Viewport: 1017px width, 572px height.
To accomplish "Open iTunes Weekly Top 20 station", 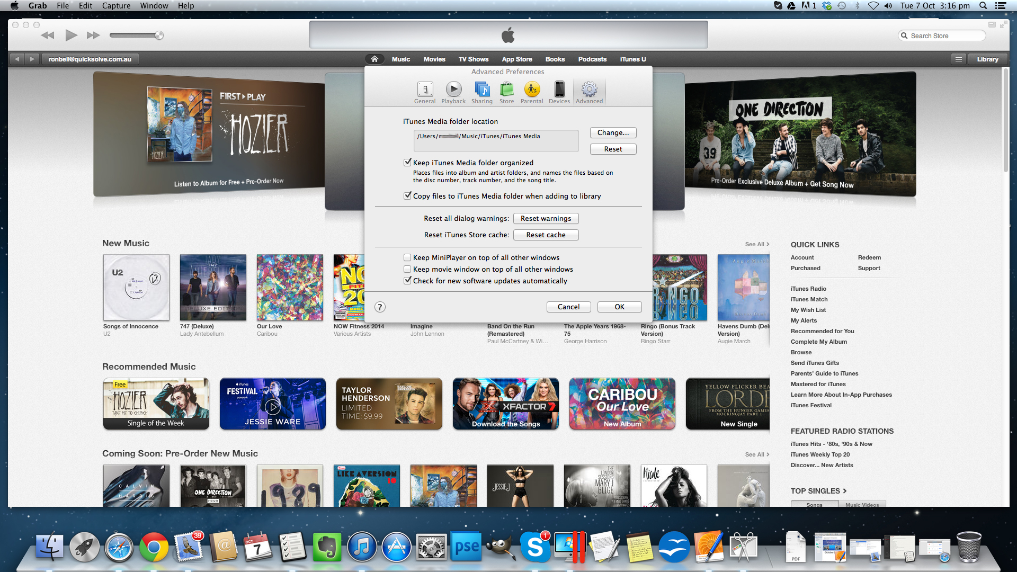I will 820,454.
